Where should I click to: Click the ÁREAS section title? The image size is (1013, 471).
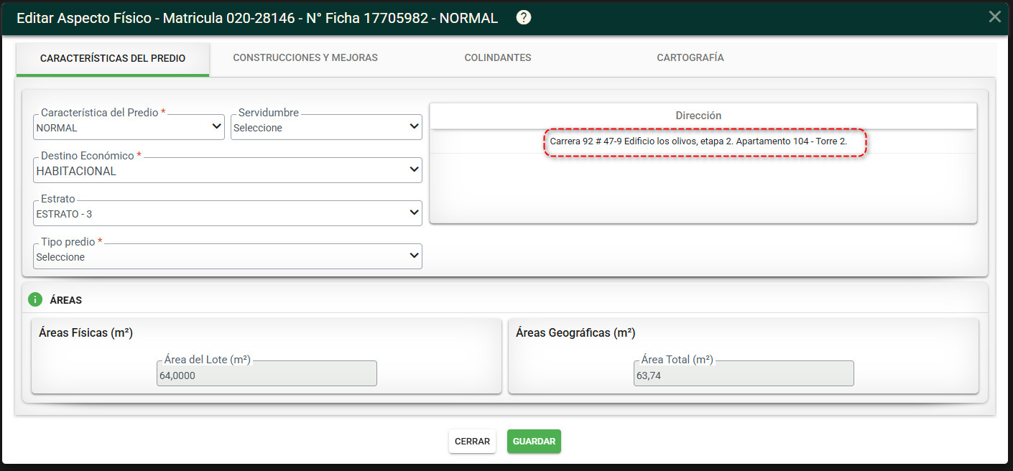click(x=66, y=300)
